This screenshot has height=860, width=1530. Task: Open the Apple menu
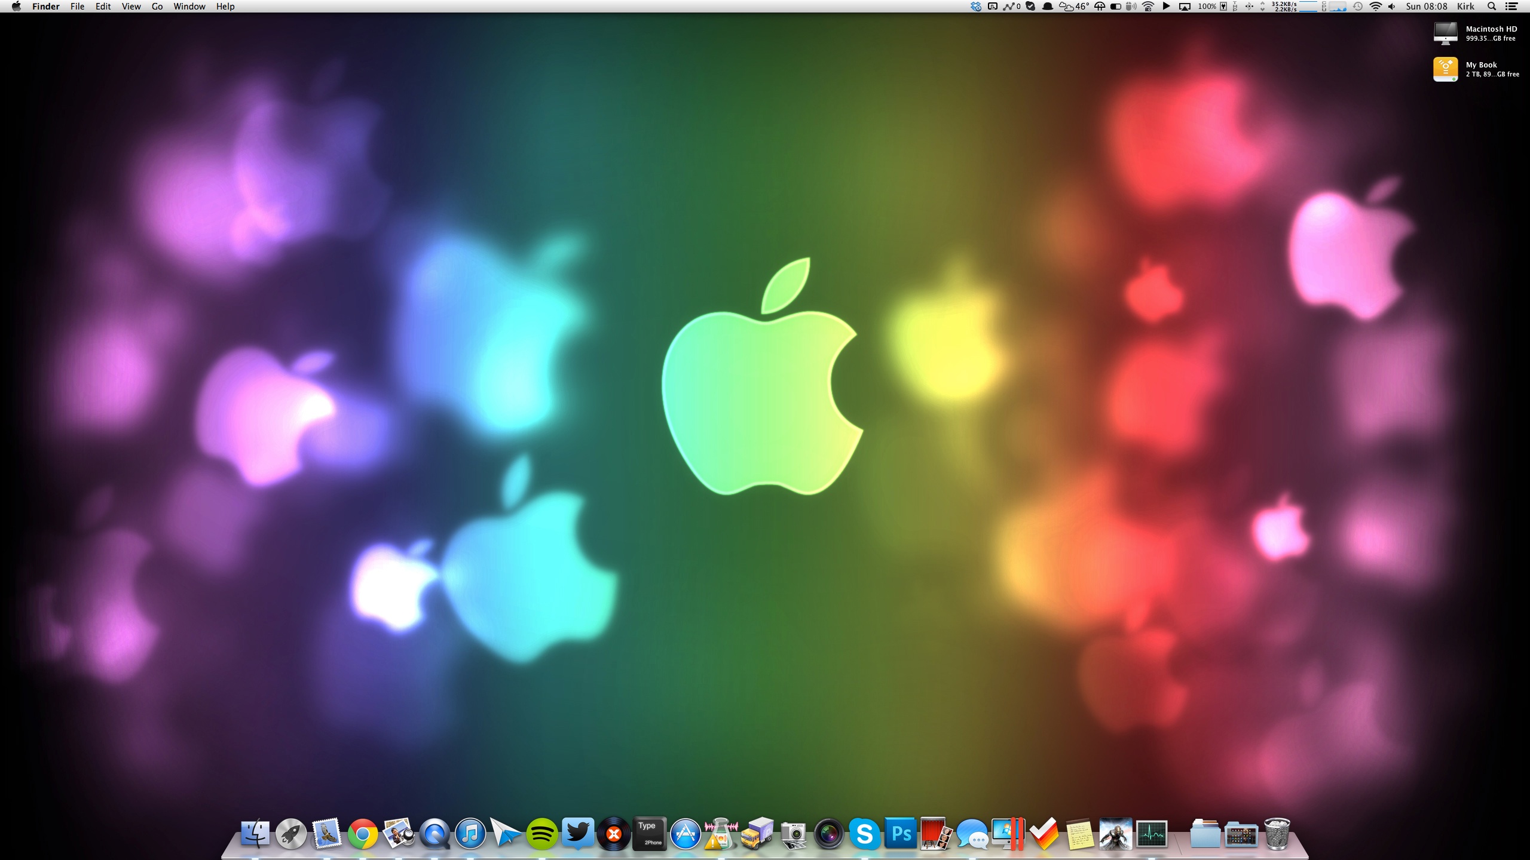16,7
